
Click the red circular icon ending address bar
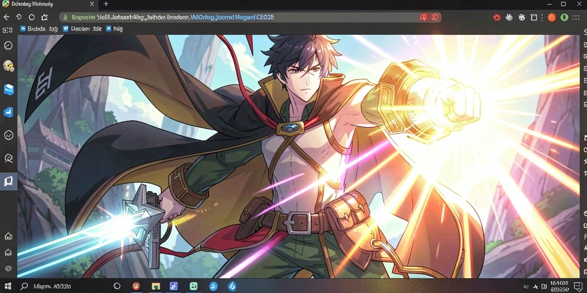pos(435,17)
